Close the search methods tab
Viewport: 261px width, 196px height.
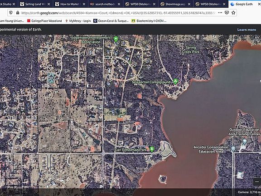point(119,4)
